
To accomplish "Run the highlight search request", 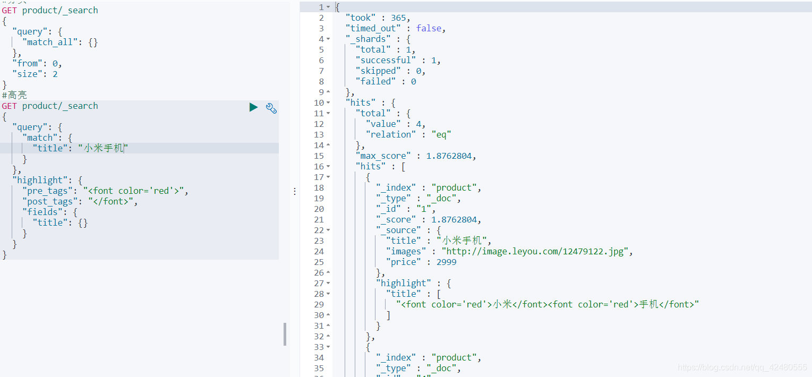I will 253,107.
